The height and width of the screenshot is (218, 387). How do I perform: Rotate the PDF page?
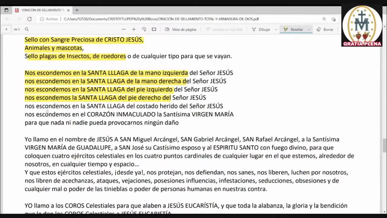pyautogui.click(x=144, y=29)
